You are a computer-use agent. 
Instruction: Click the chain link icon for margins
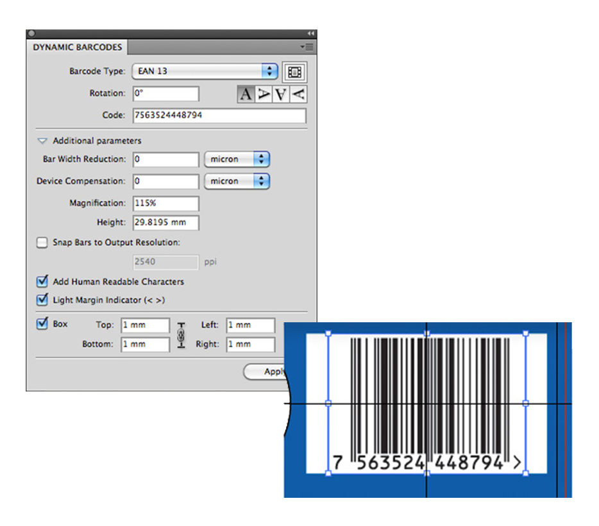click(x=181, y=334)
